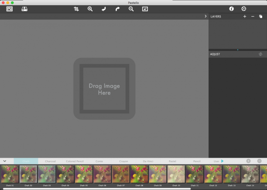Viewport: 267px width, 190px height.
Task: Open an image file using toolbar icon
Action: click(10, 9)
